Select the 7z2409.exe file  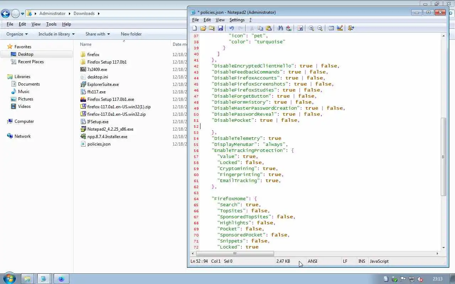coord(97,70)
